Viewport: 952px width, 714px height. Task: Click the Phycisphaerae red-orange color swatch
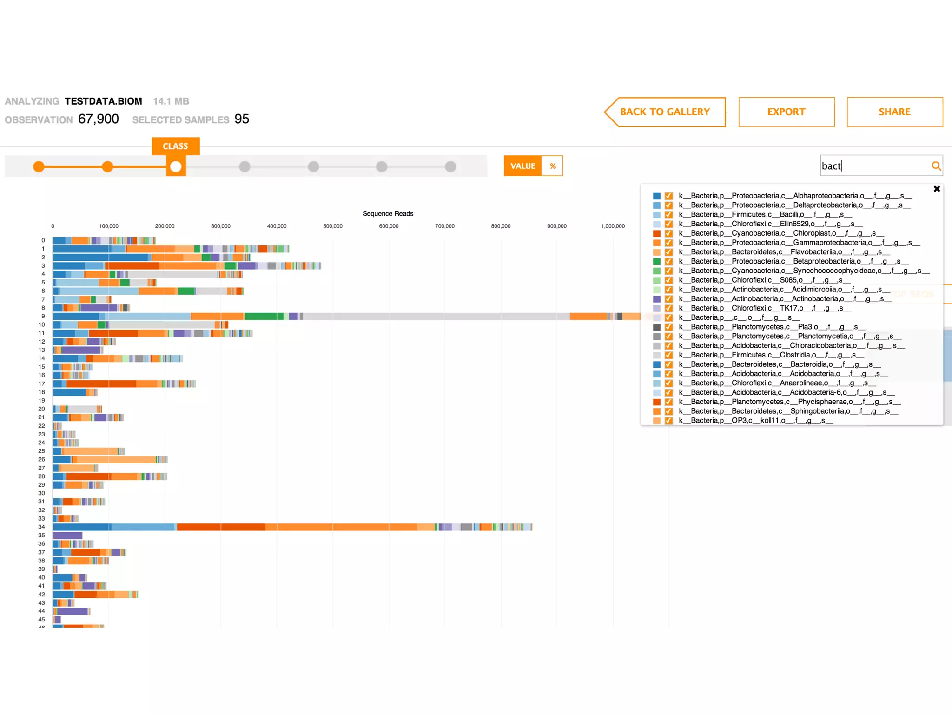click(x=657, y=402)
